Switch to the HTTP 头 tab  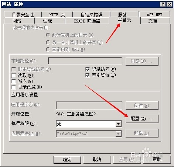(57, 14)
